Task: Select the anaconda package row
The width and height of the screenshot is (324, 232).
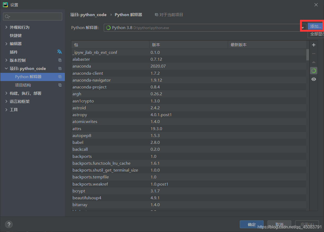Action: pos(189,66)
